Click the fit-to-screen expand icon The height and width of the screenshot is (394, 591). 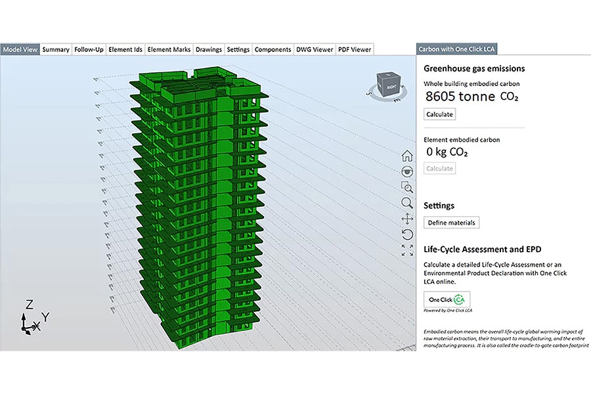(407, 250)
